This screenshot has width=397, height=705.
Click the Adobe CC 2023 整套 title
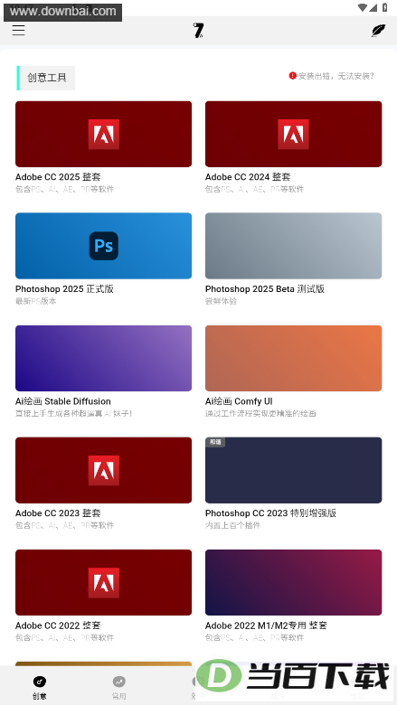(x=58, y=513)
